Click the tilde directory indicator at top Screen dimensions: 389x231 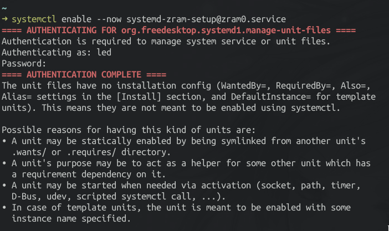pyautogui.click(x=5, y=7)
